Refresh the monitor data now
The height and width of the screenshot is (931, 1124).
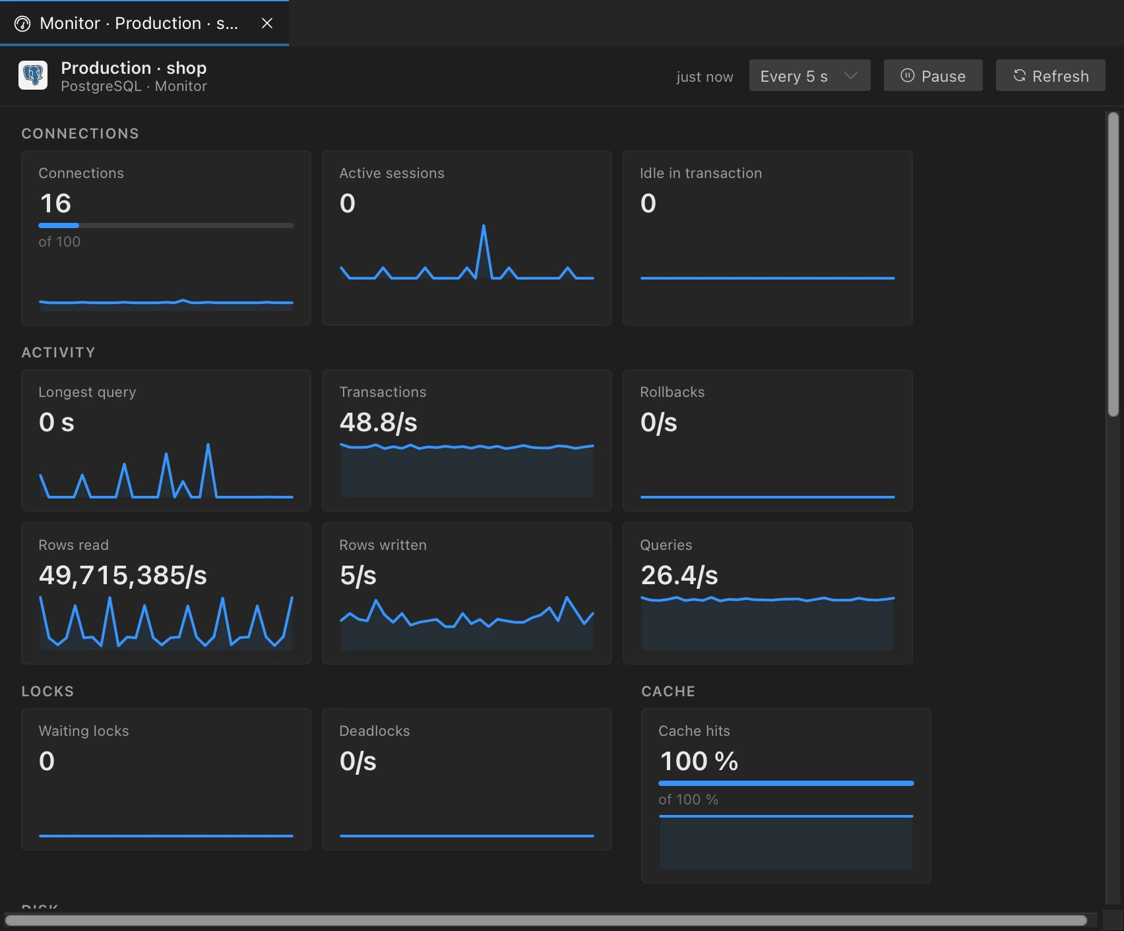click(x=1050, y=76)
